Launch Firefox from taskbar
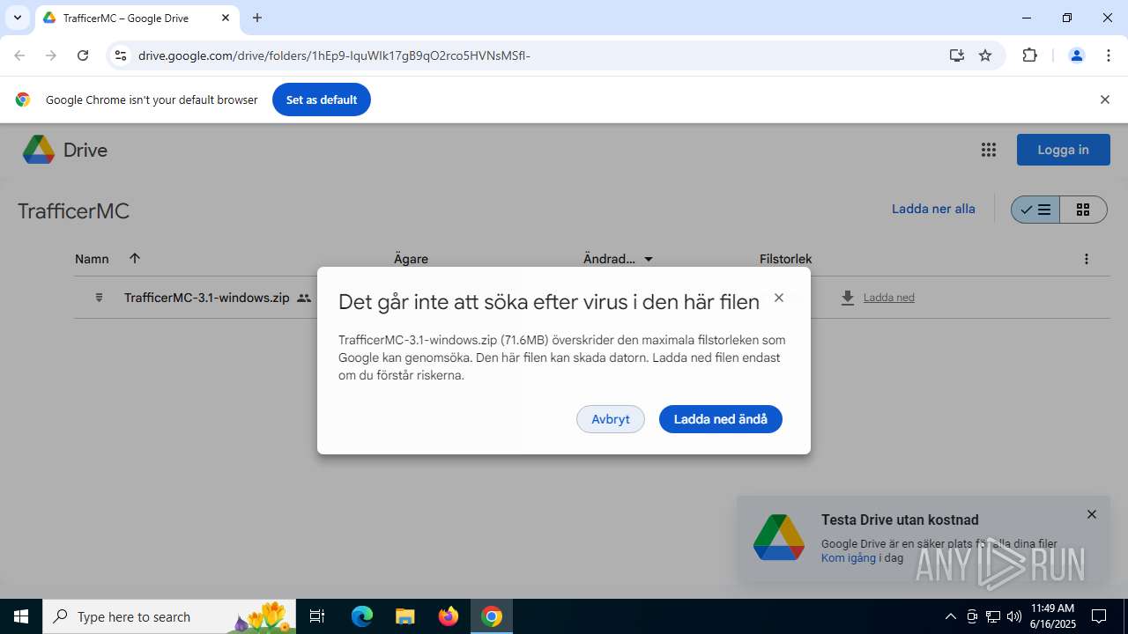The width and height of the screenshot is (1128, 634). (x=449, y=616)
